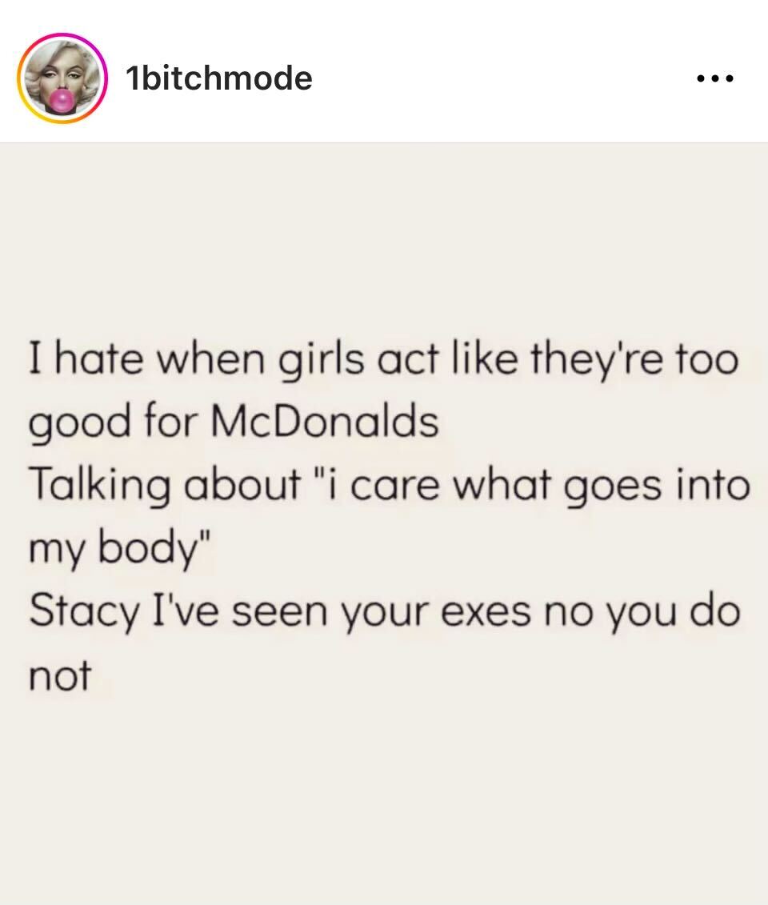The height and width of the screenshot is (905, 768).
Task: Tap the story ring around the avatar
Action: click(62, 78)
